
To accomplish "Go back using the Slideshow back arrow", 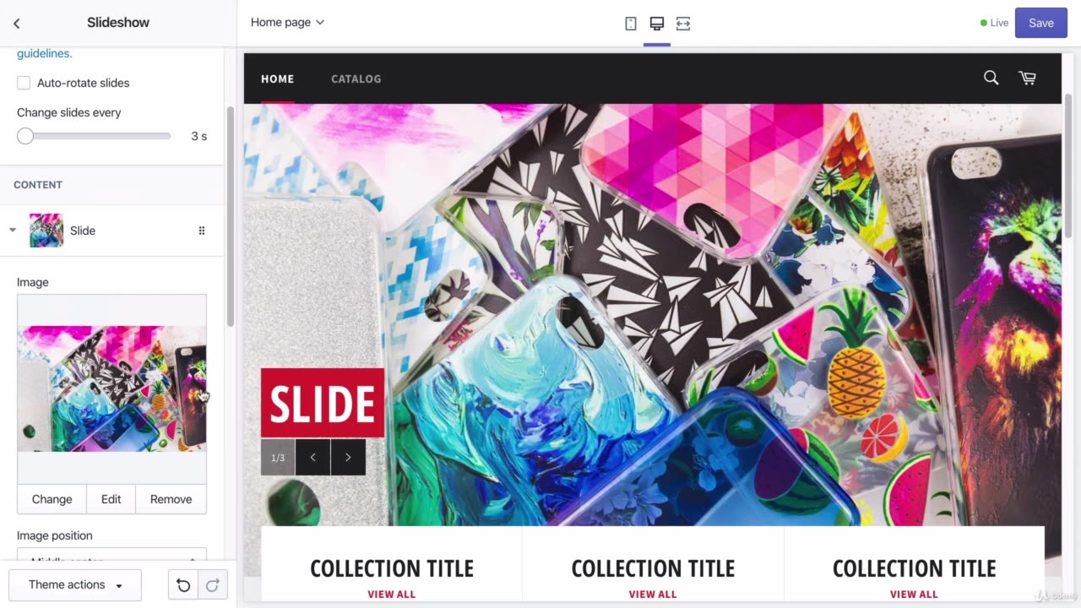I will coord(16,23).
